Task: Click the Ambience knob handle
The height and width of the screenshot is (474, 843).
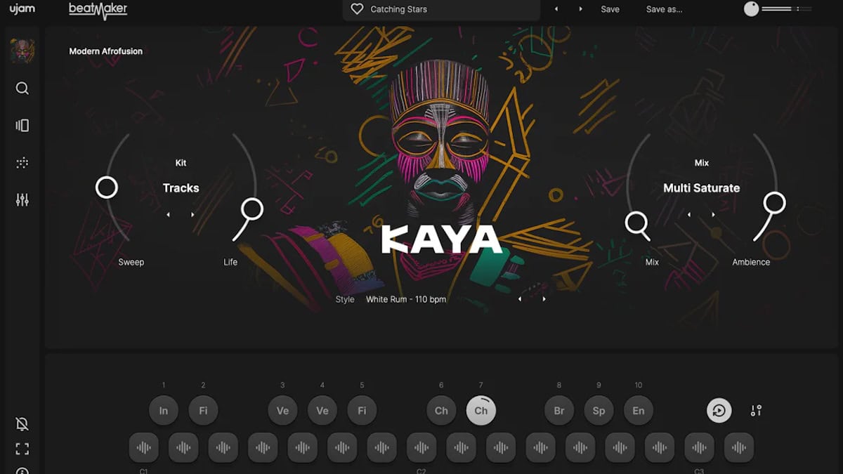Action: [774, 204]
